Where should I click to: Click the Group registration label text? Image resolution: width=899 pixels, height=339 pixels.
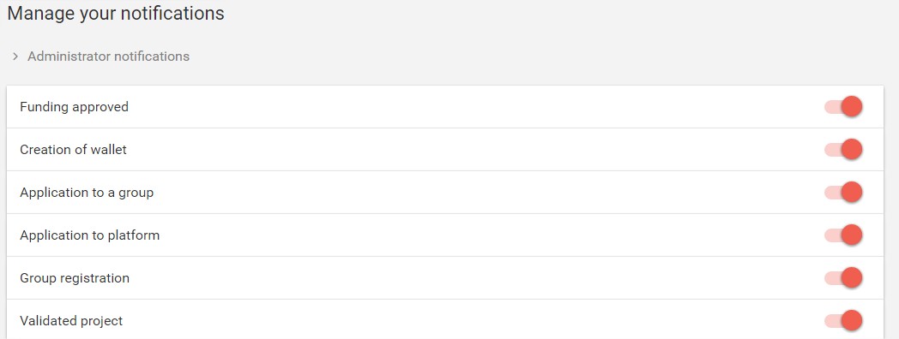tap(75, 278)
